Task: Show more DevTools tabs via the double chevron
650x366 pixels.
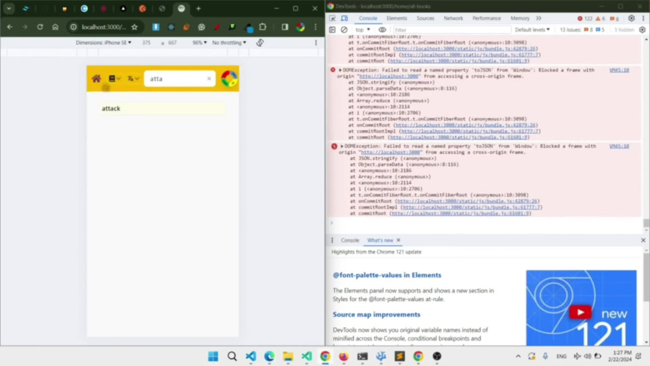Action: pos(538,18)
